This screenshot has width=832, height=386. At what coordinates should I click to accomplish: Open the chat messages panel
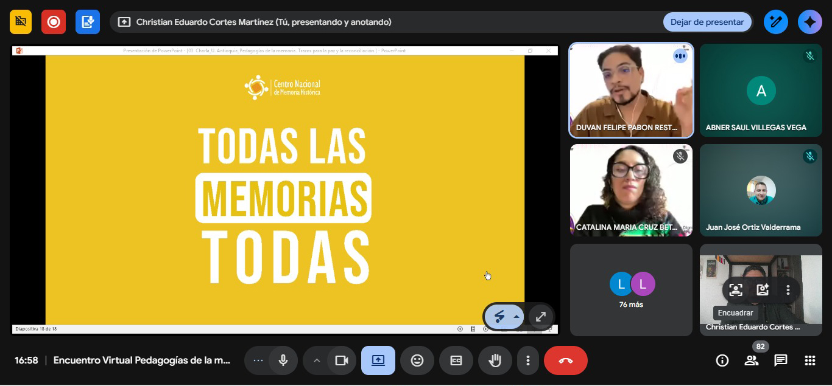tap(780, 360)
